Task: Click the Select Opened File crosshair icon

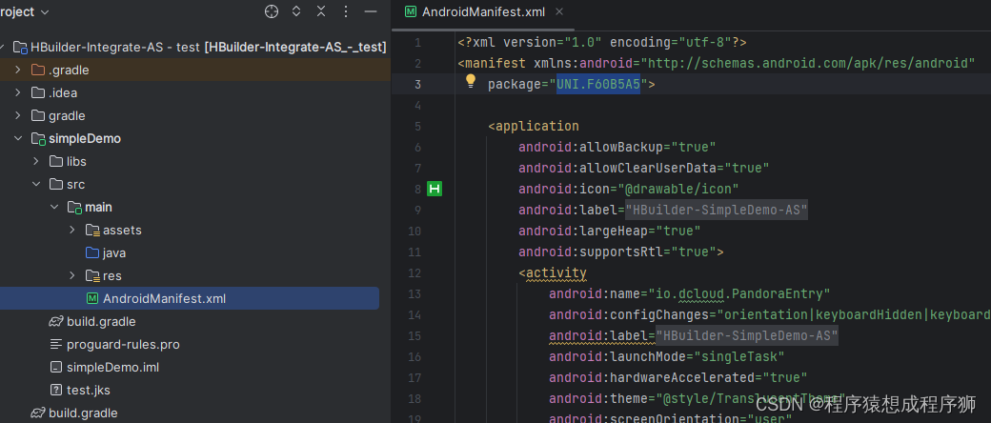Action: pos(272,11)
